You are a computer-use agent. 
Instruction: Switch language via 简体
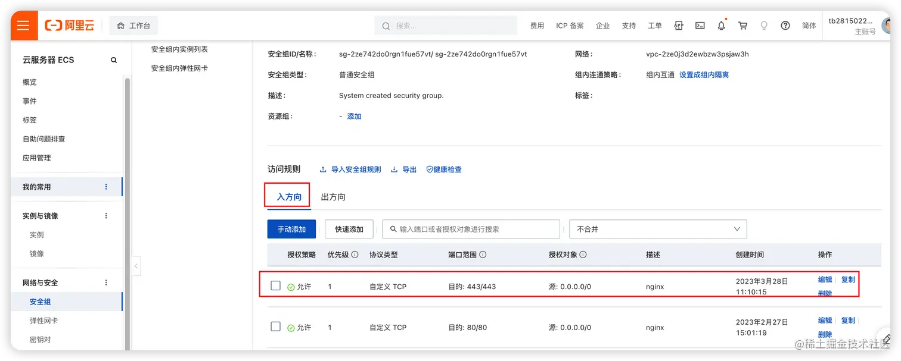[809, 26]
